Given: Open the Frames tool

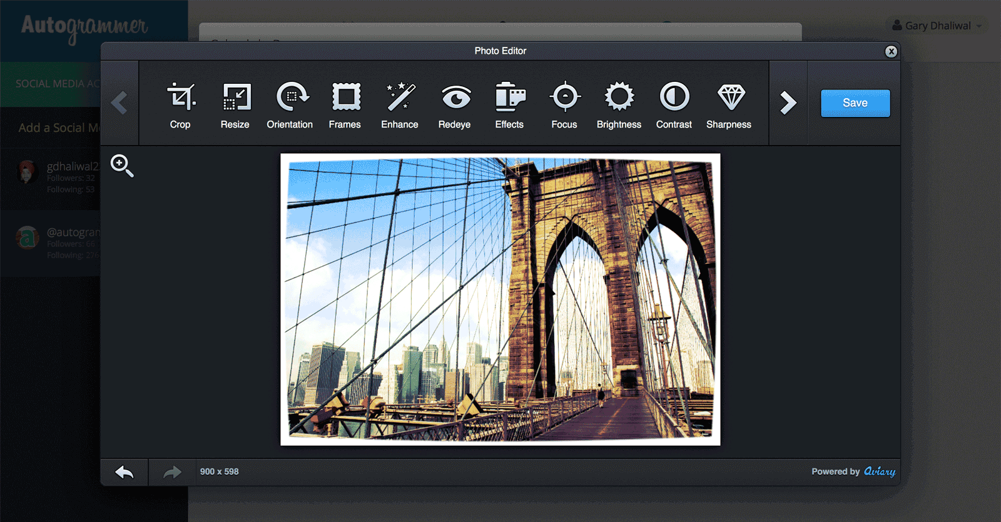Looking at the screenshot, I should click(x=345, y=104).
